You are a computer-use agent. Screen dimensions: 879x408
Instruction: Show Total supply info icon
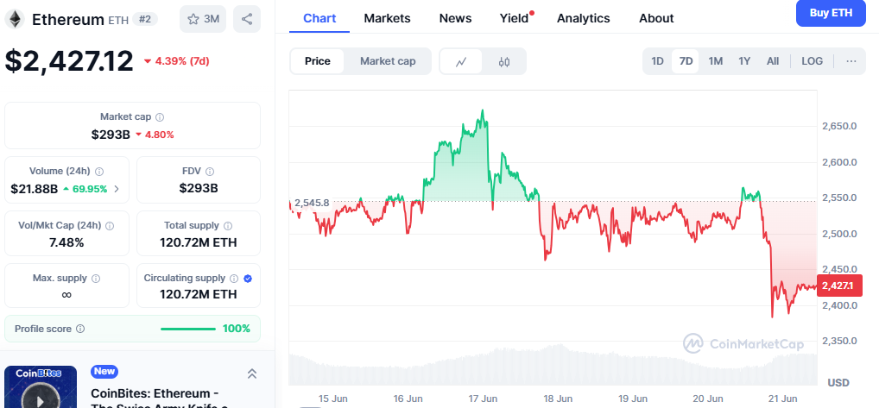(228, 225)
